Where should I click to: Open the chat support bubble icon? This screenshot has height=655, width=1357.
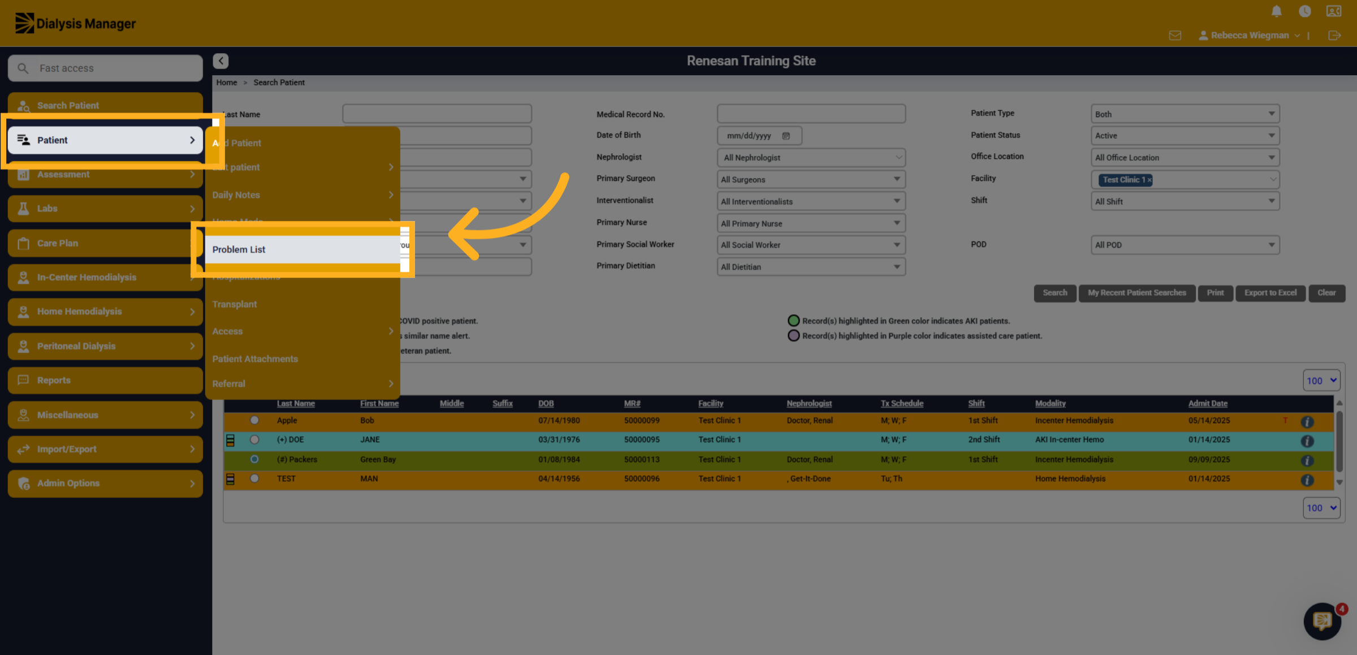[1322, 621]
